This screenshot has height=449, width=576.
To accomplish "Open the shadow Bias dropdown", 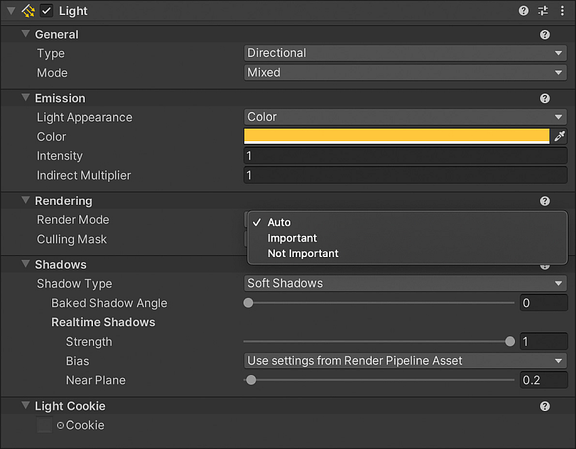I will [x=404, y=361].
